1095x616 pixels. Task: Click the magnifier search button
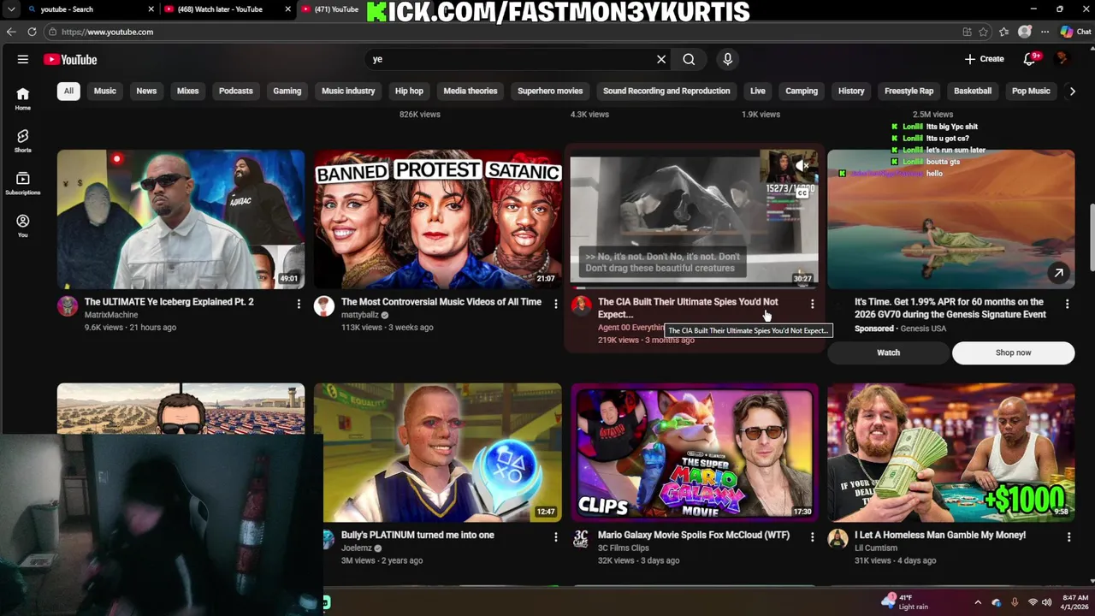point(689,59)
